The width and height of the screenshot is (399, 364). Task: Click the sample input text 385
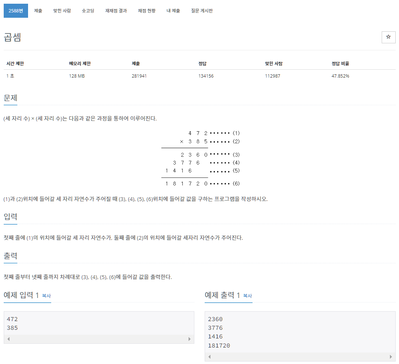12,328
